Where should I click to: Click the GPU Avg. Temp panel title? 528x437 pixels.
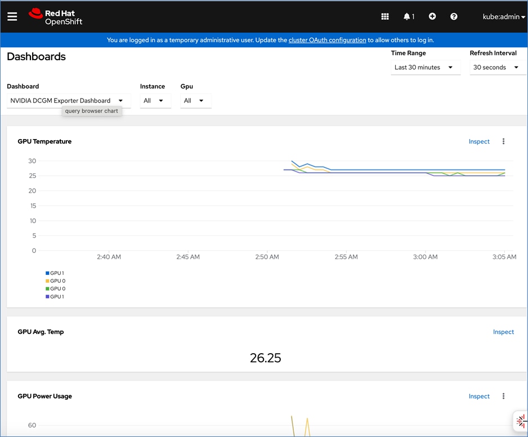41,332
